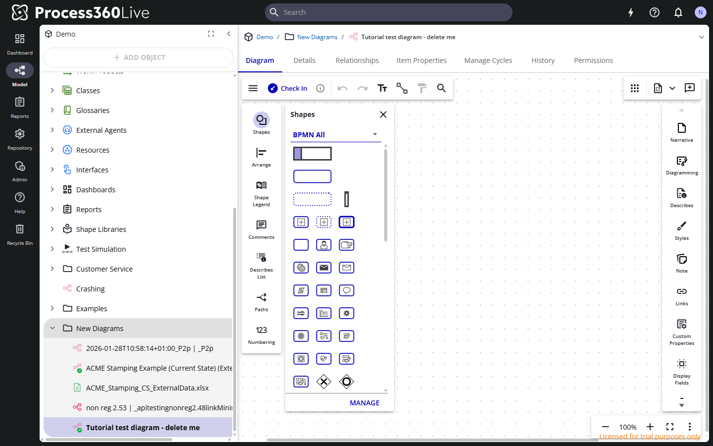The width and height of the screenshot is (713, 446).
Task: Click the lightning bolt icon in header
Action: (631, 12)
